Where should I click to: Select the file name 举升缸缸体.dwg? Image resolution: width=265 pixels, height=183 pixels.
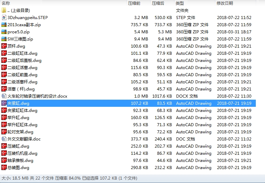pos(22,125)
